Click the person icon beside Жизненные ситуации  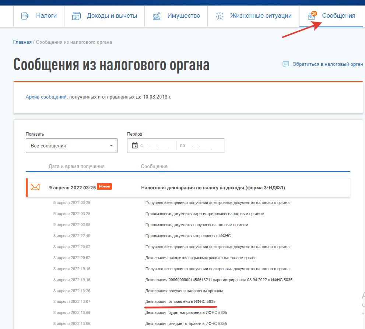click(220, 16)
